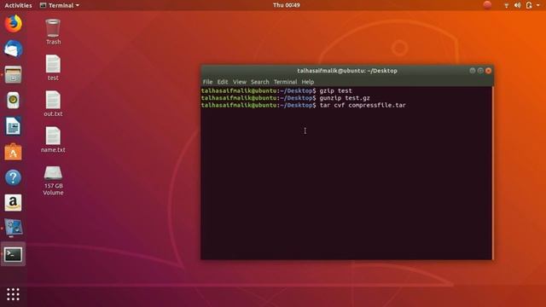Close the Terminal window

[x=489, y=71]
